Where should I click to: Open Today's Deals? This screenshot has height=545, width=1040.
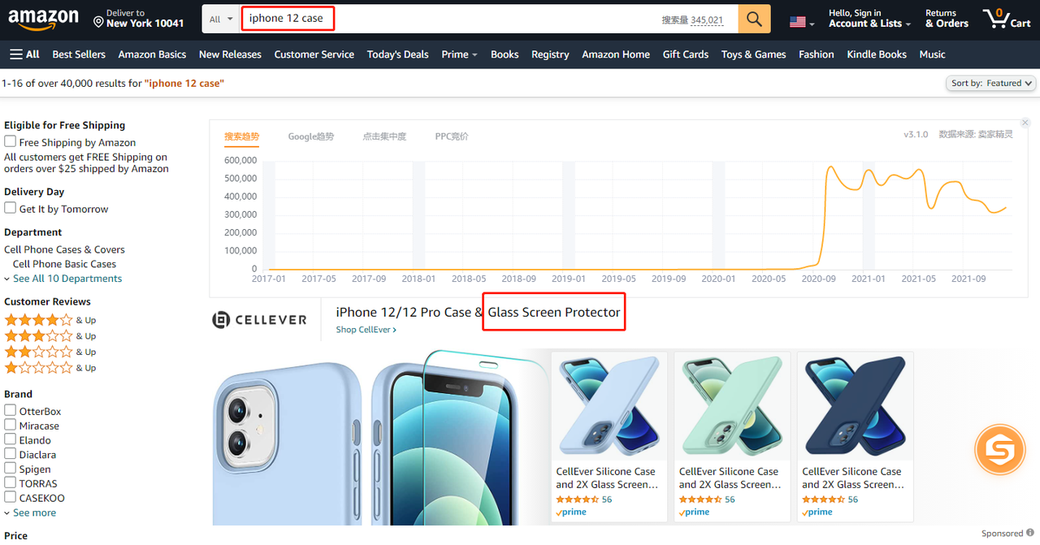click(x=397, y=54)
